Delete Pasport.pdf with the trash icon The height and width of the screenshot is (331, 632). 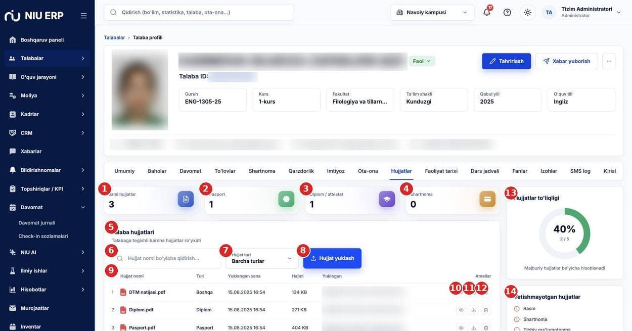(x=486, y=327)
